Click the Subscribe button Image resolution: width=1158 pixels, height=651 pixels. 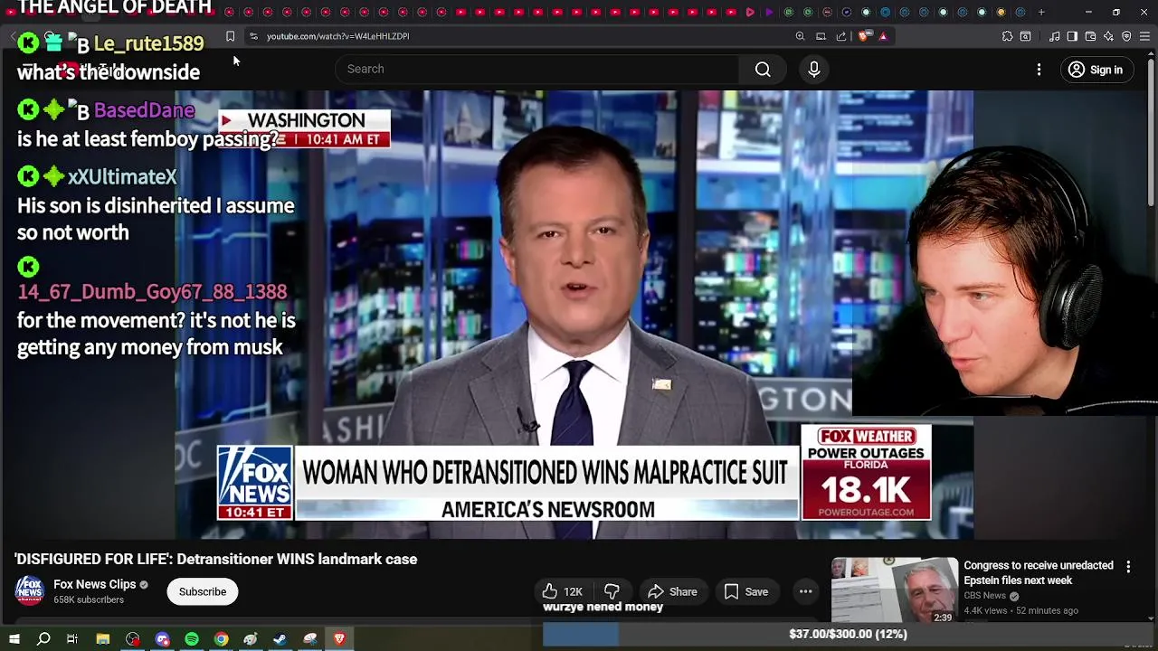(203, 592)
